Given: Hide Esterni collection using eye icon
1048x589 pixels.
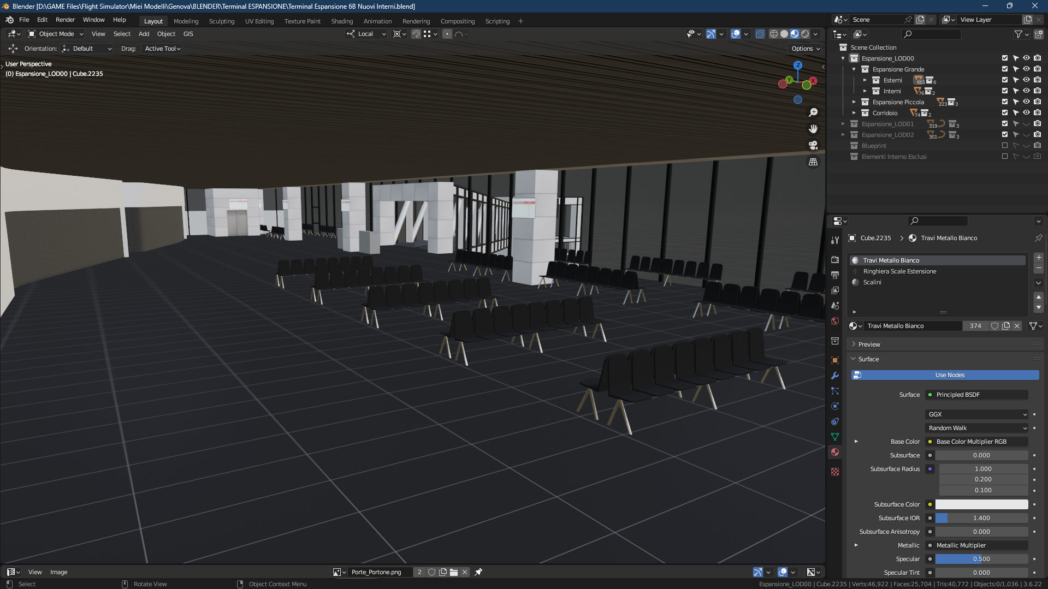Looking at the screenshot, I should [1026, 80].
